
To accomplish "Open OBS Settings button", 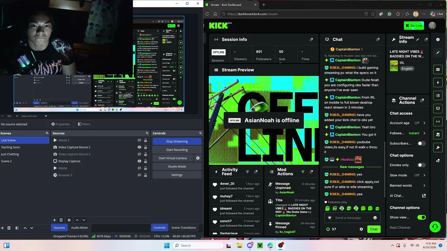I will click(x=177, y=175).
